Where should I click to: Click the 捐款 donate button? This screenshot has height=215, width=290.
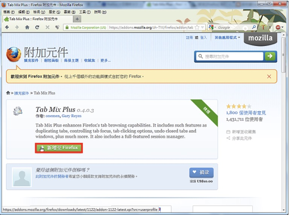pos(201,173)
